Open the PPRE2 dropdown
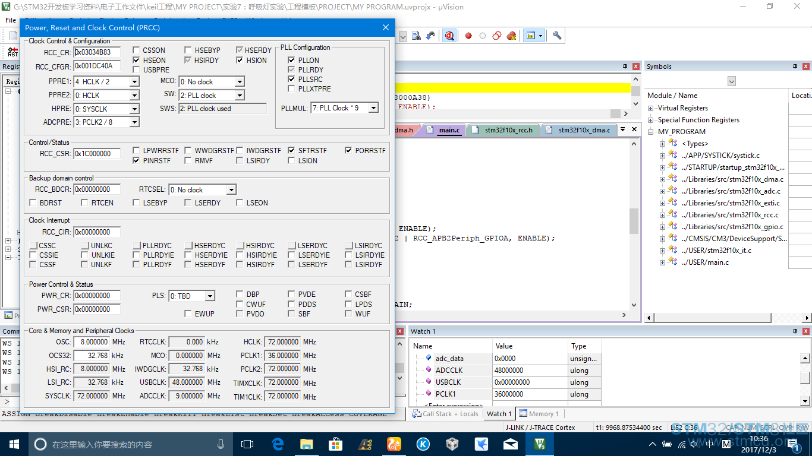This screenshot has width=812, height=456. (134, 96)
